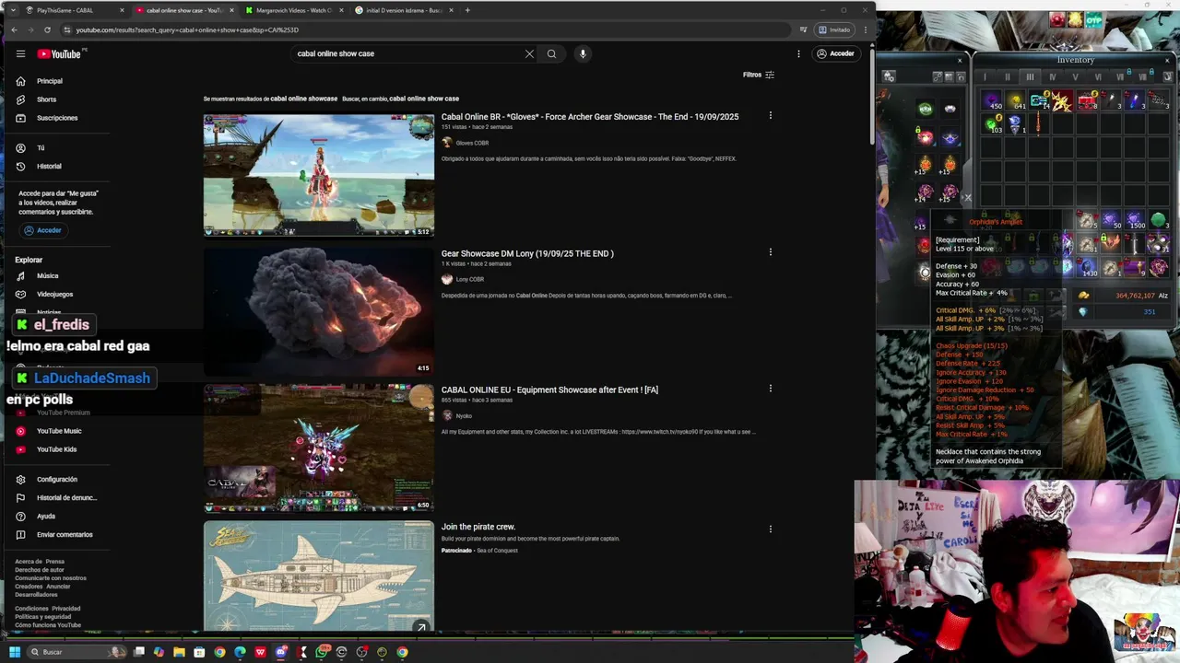Open the Tú sidebar entry

pyautogui.click(x=41, y=147)
